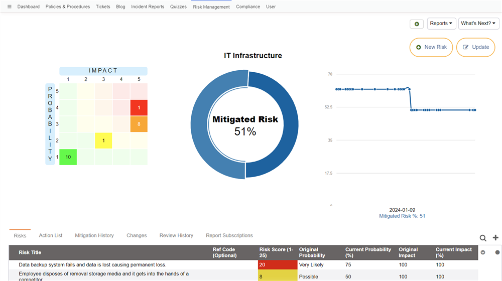Expand the Reports dropdown
Screen dimensions: 502x281
tap(441, 24)
